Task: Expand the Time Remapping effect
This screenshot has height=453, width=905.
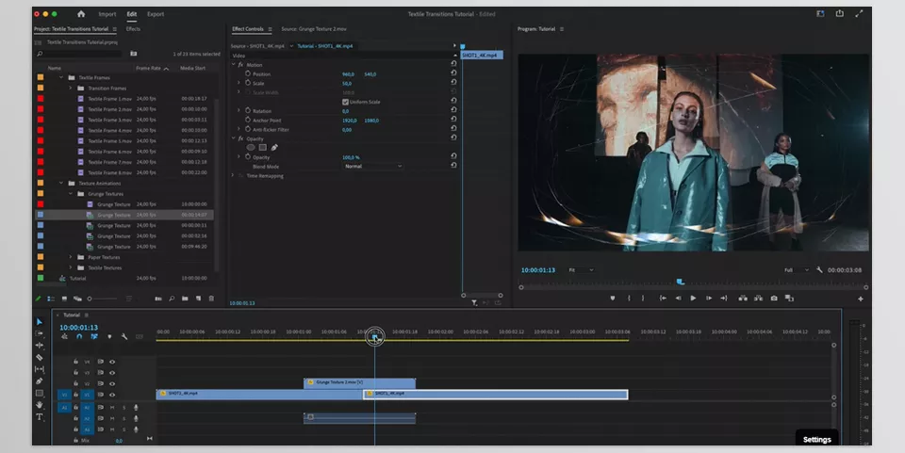Action: pos(233,176)
